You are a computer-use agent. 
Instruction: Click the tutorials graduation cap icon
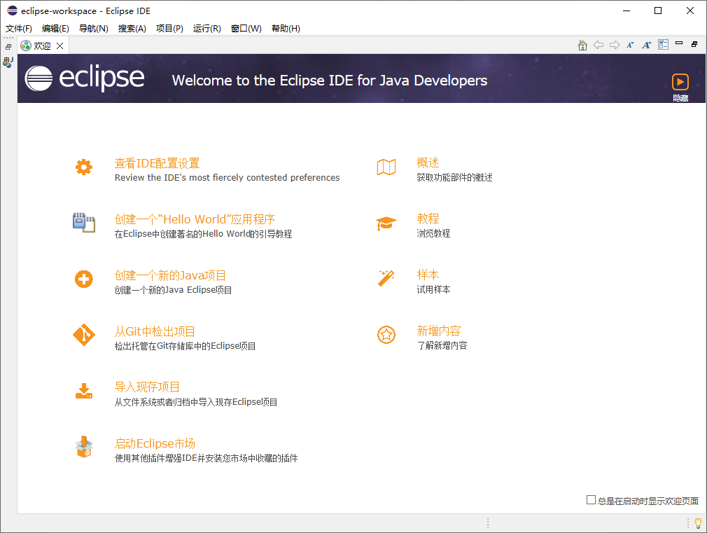click(x=386, y=223)
